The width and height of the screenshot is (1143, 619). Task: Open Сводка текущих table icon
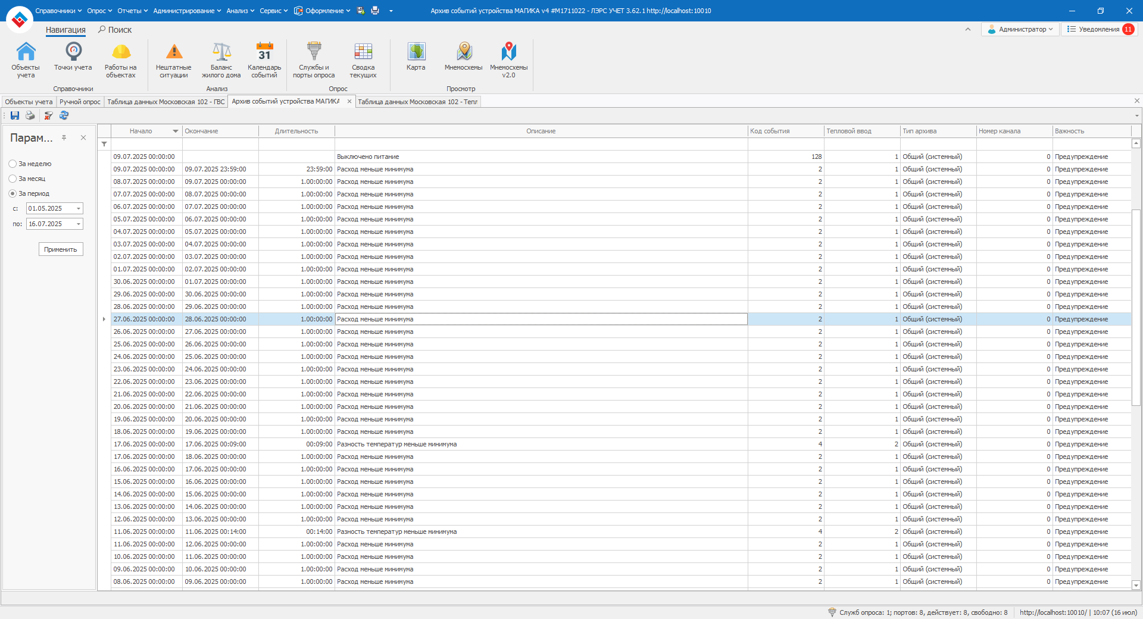(363, 59)
